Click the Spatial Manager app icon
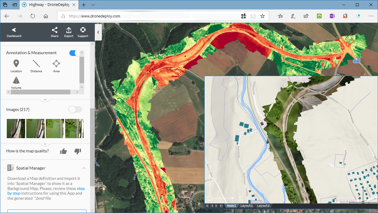The image size is (378, 213). 11,168
